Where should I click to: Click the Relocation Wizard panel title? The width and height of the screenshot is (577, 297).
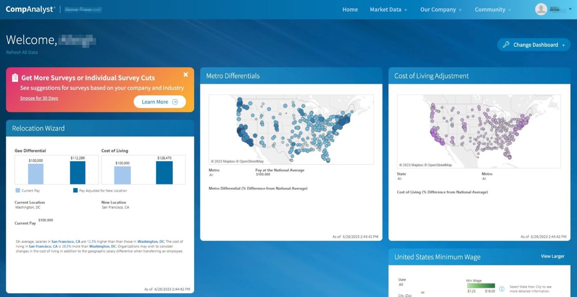(x=38, y=128)
